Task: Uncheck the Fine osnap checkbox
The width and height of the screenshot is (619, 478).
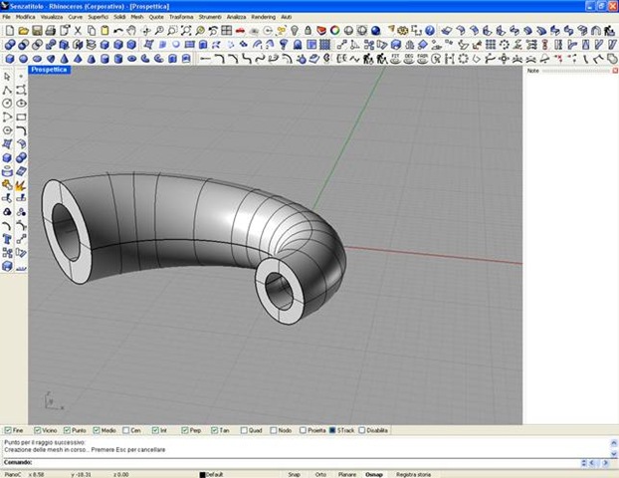Action: point(9,430)
